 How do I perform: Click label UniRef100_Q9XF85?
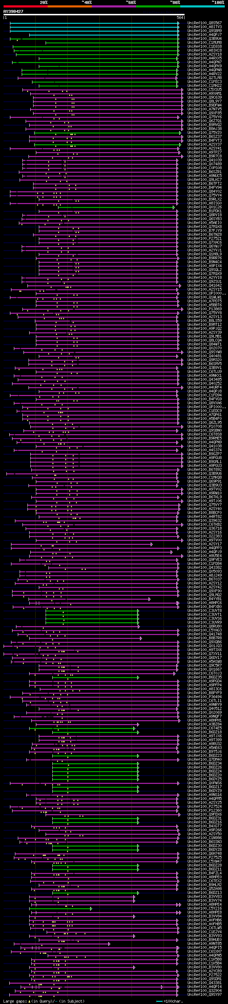(x=204, y=113)
